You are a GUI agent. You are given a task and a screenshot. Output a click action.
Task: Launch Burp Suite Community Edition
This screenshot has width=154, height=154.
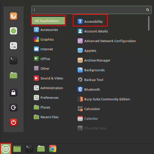(104, 99)
